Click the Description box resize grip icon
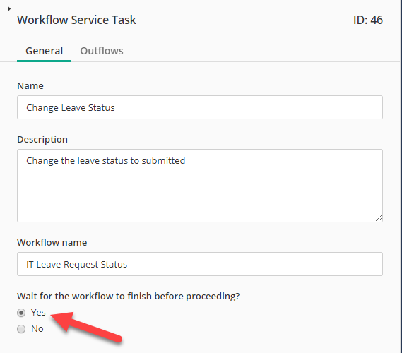The image size is (402, 353). pyautogui.click(x=379, y=218)
